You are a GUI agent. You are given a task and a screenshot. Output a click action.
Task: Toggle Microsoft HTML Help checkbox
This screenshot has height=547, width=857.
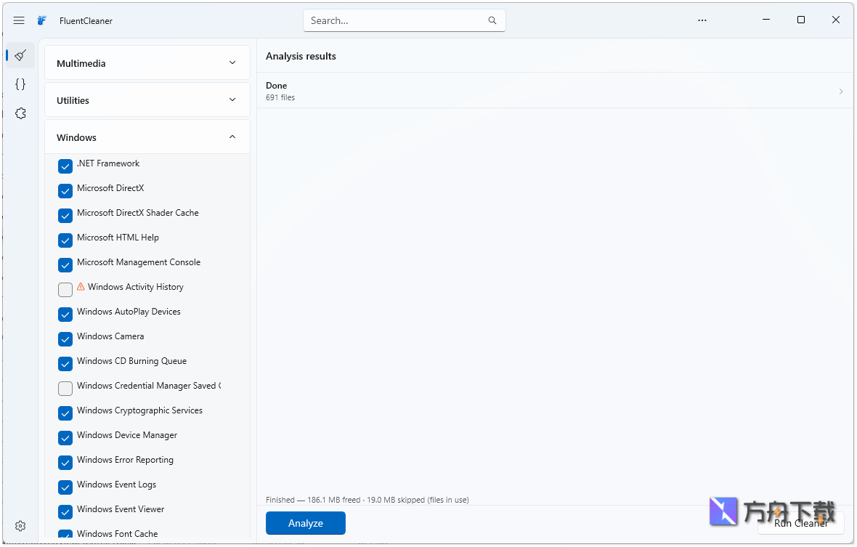(x=65, y=240)
